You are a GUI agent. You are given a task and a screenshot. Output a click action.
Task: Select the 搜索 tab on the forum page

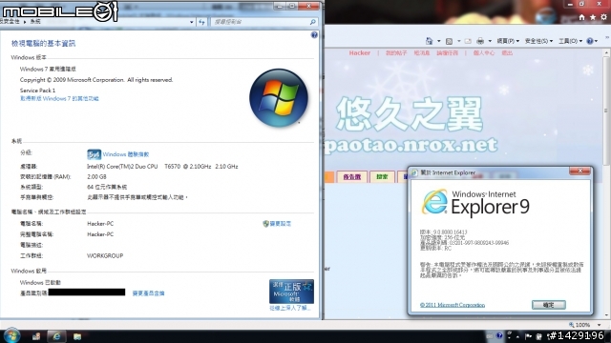(x=382, y=177)
